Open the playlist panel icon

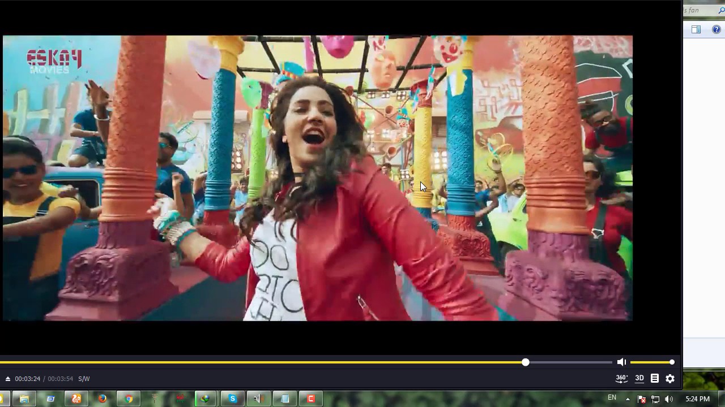tap(655, 378)
